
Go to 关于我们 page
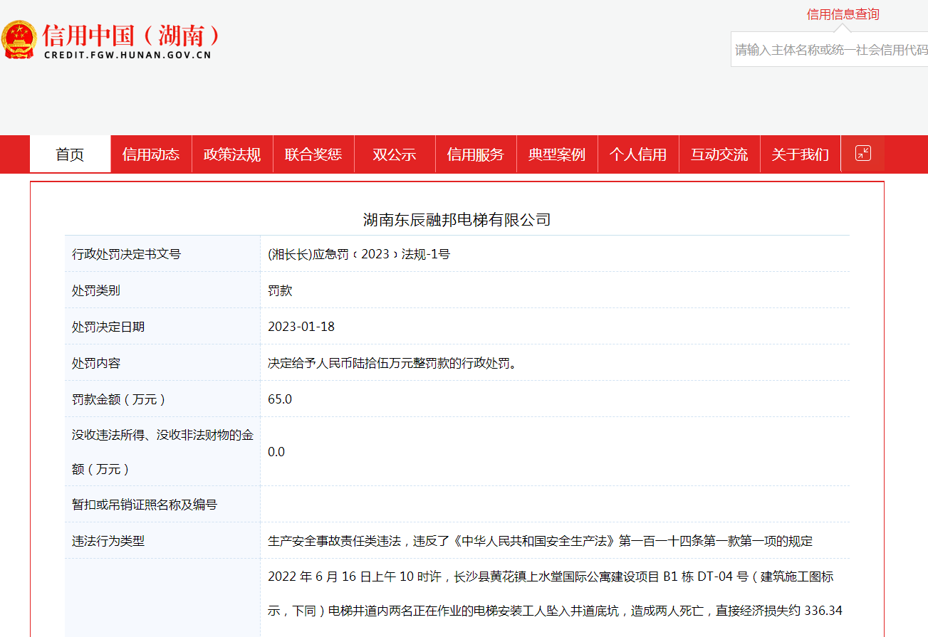[x=801, y=154]
